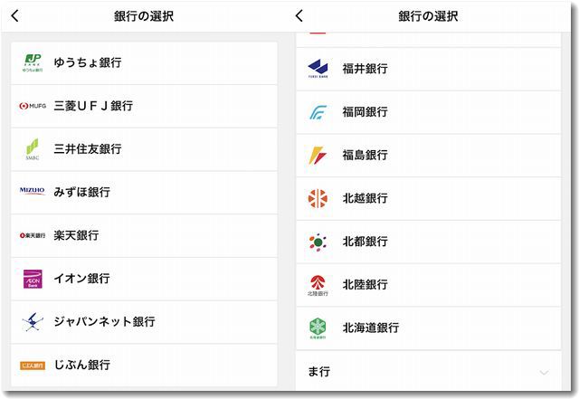Select 楽天銀行 from the bank list
The width and height of the screenshot is (579, 399).
(x=77, y=235)
